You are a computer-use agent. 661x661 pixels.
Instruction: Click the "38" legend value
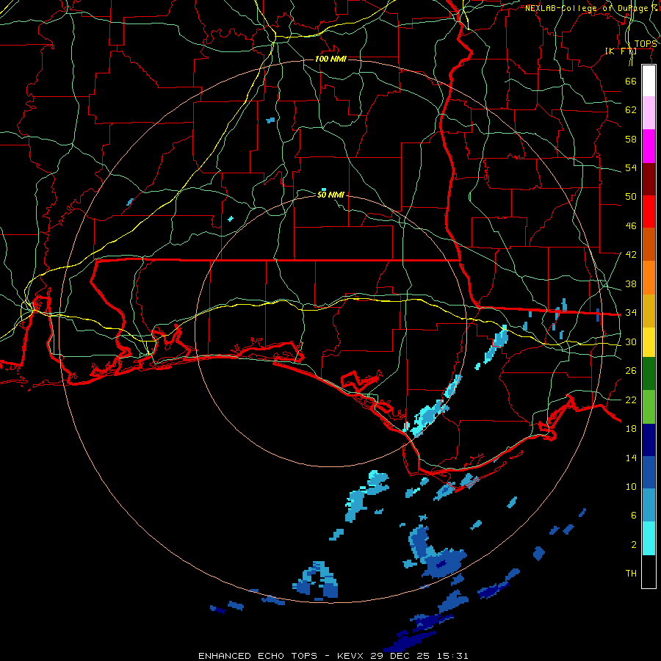(631, 283)
